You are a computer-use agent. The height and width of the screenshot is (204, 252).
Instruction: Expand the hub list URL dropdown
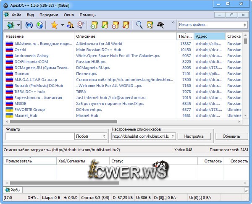point(172,136)
